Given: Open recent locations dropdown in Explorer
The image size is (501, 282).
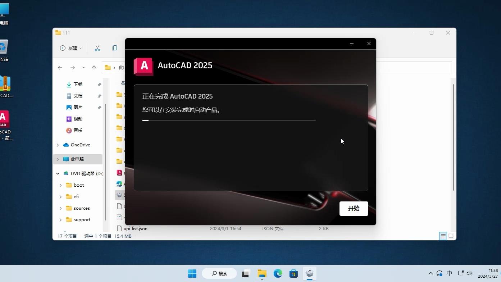Looking at the screenshot, I should tap(83, 68).
